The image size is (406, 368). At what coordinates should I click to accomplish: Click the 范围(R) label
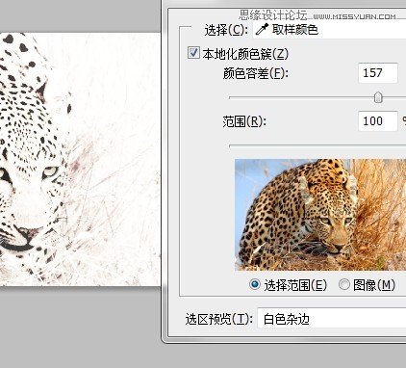click(244, 121)
